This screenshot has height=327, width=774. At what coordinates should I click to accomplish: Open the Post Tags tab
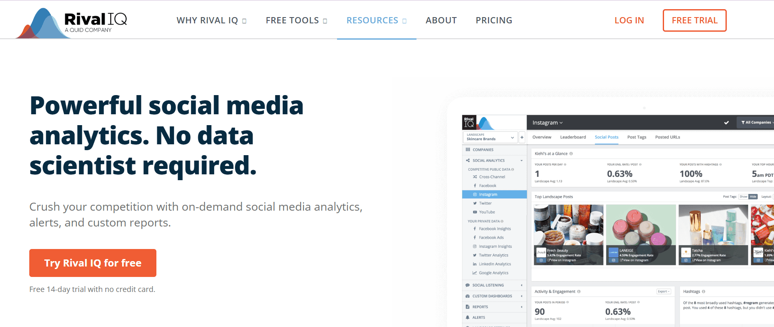tap(636, 137)
